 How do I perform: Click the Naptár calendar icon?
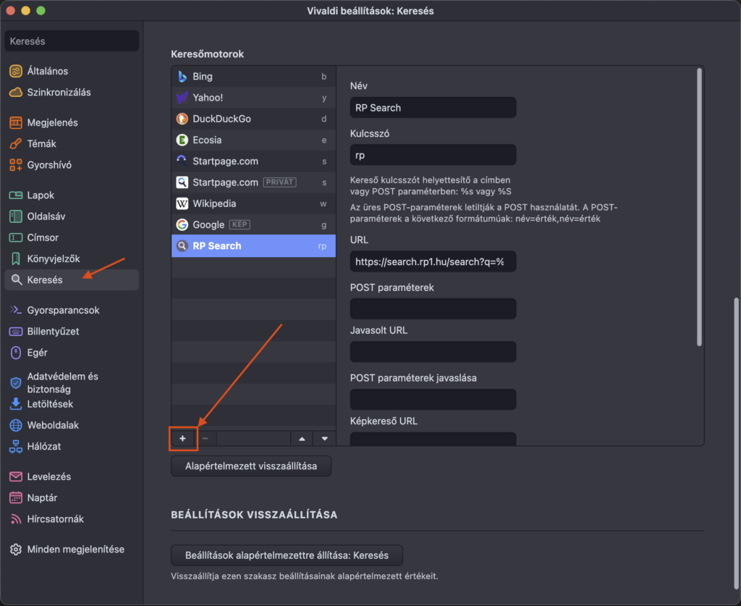(16, 497)
